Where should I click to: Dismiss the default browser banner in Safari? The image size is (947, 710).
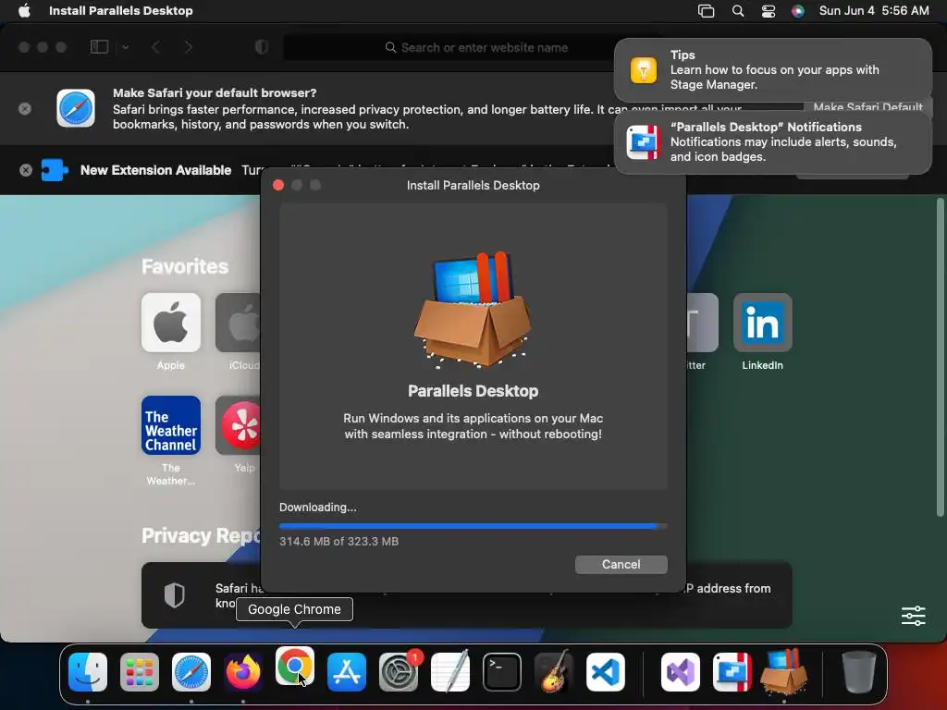coord(25,109)
